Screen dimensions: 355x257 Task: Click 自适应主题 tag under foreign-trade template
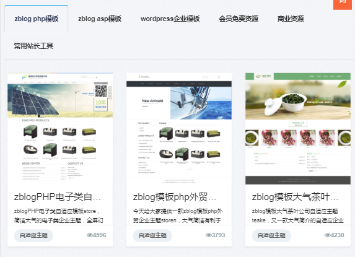tap(152, 235)
